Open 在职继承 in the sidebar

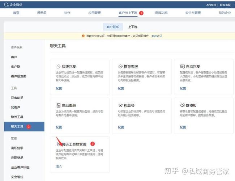point(17,157)
